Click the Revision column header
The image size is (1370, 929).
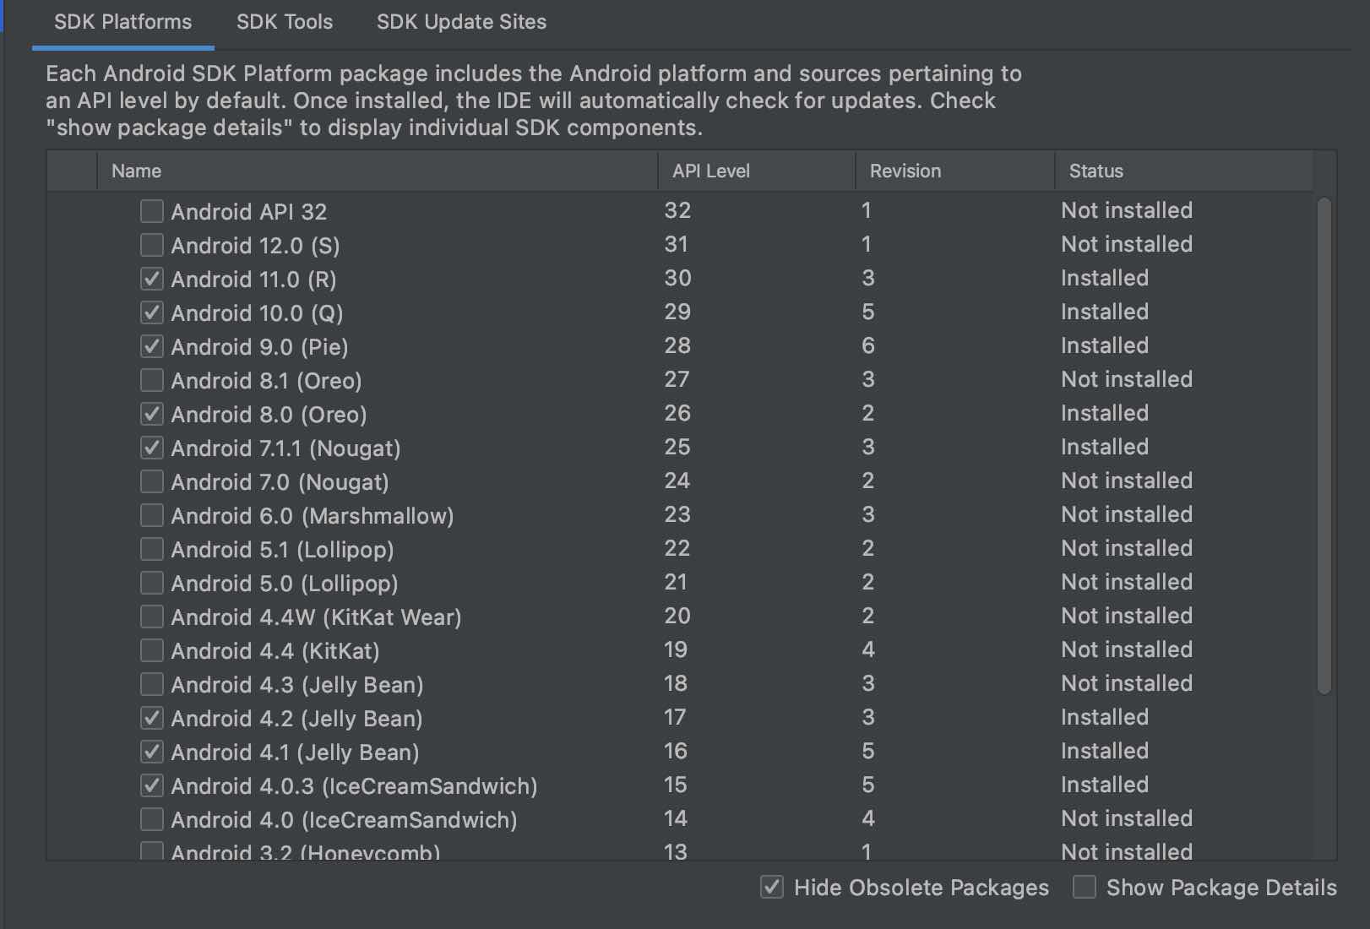(x=905, y=171)
